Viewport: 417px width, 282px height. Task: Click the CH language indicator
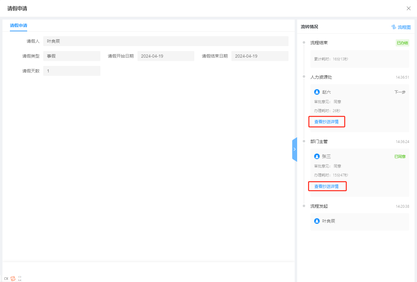tap(6, 279)
